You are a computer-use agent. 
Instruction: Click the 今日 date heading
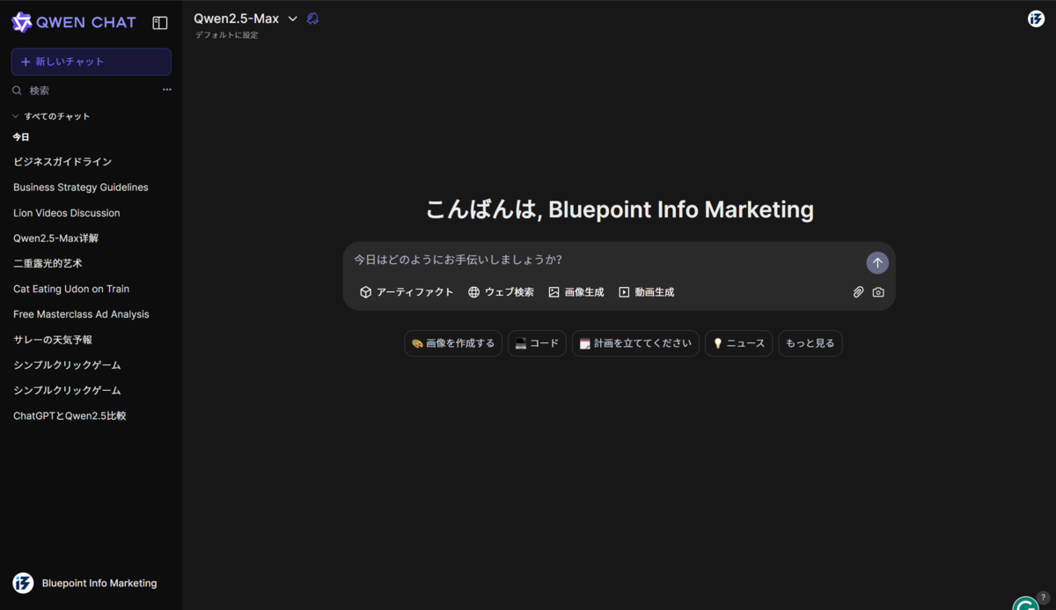pyautogui.click(x=21, y=137)
